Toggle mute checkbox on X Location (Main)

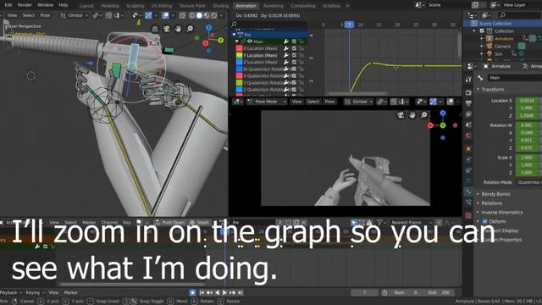coord(294,48)
